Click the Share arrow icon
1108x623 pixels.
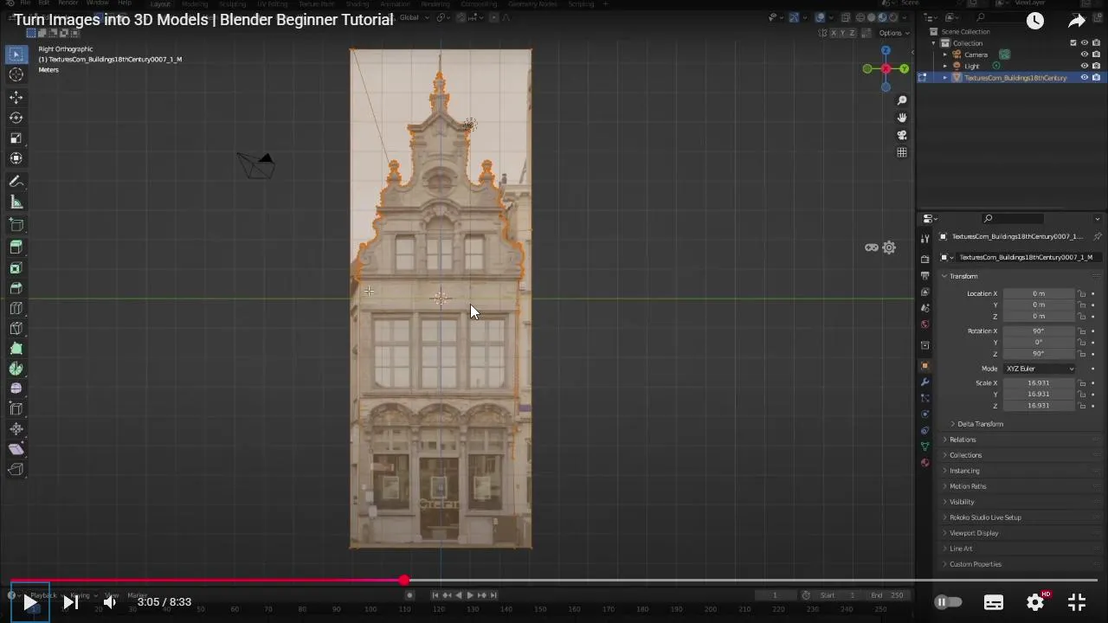pyautogui.click(x=1077, y=21)
